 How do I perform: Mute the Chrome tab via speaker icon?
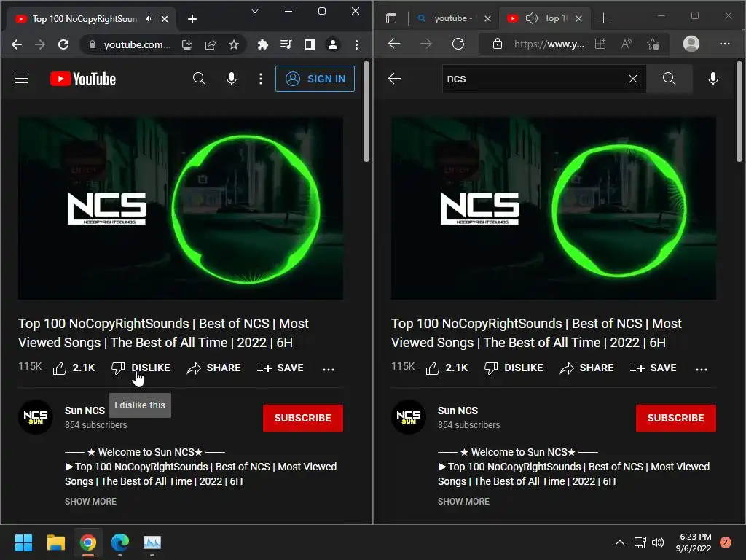click(x=149, y=18)
